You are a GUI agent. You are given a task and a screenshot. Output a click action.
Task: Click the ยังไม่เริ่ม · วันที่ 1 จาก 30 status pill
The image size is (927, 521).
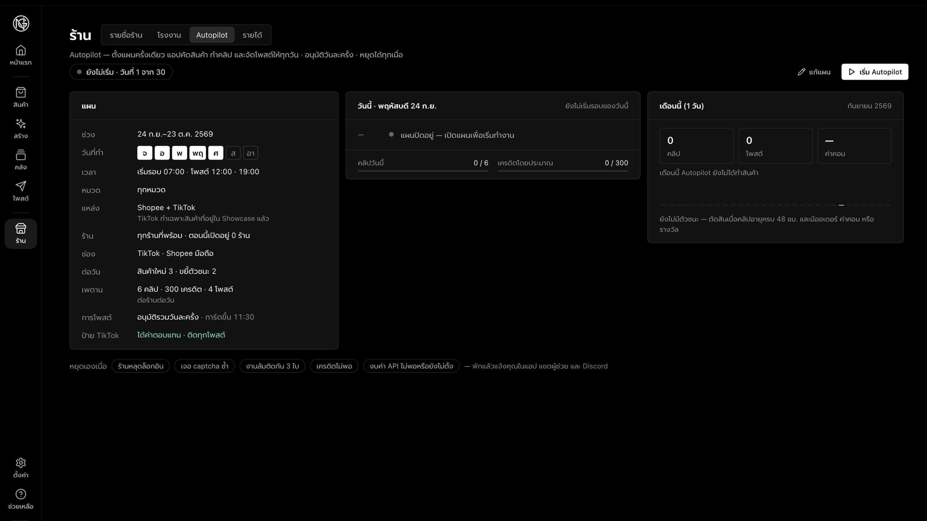[121, 72]
